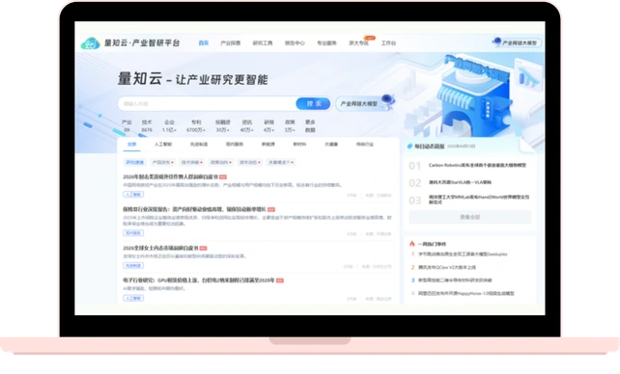Click the 产业网链大模型 button beside the search bar
620x374 pixels.
[364, 104]
